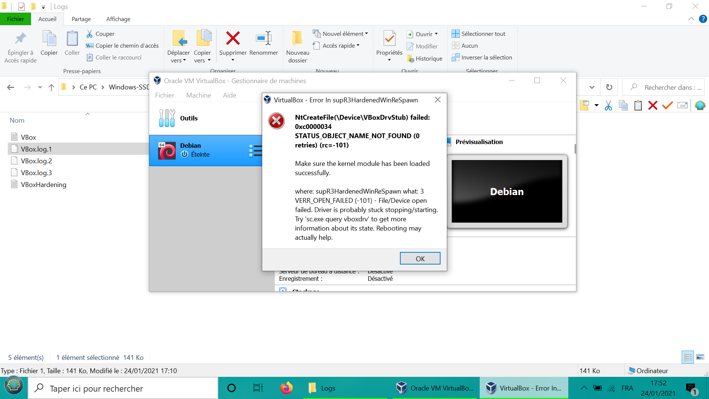Viewport: 709px width, 399px height.
Task: Expand the Supprimer dropdown arrow
Action: tap(233, 60)
